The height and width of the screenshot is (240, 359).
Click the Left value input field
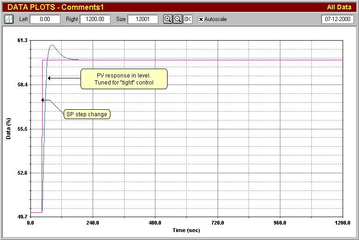[x=45, y=19]
